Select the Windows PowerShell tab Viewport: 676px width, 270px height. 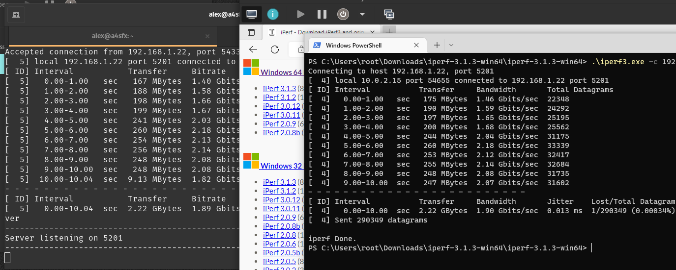(366, 45)
